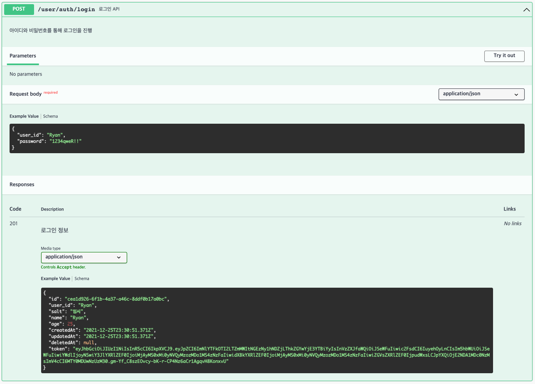Click the "No links" text

click(513, 223)
